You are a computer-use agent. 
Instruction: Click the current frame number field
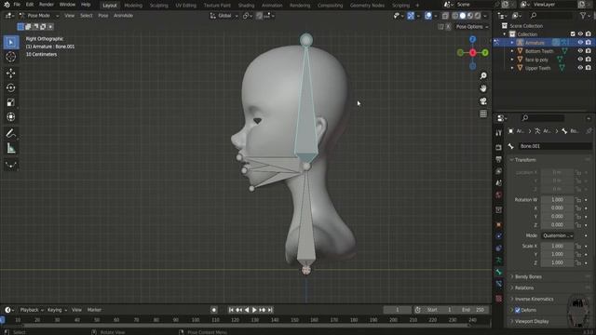tap(398, 310)
